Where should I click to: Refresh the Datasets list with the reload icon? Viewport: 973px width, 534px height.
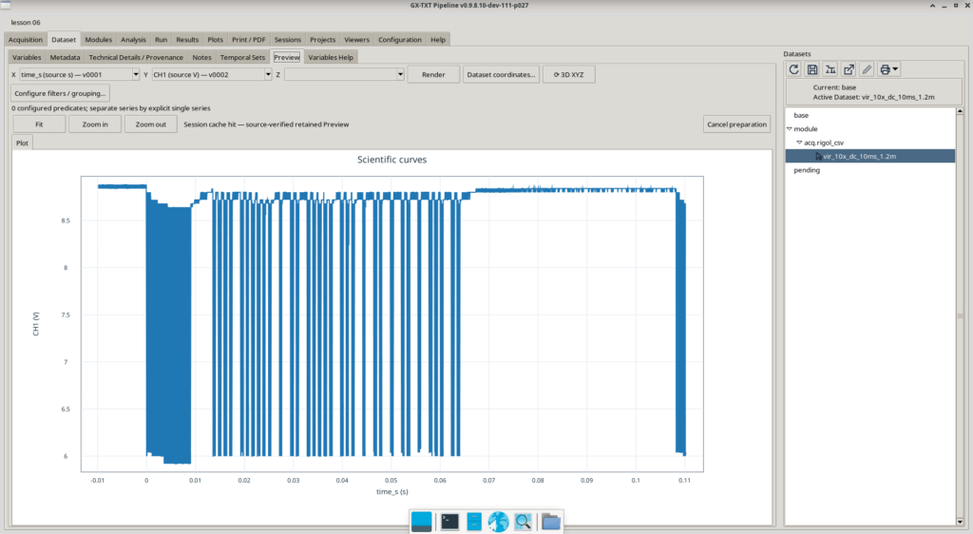(793, 69)
